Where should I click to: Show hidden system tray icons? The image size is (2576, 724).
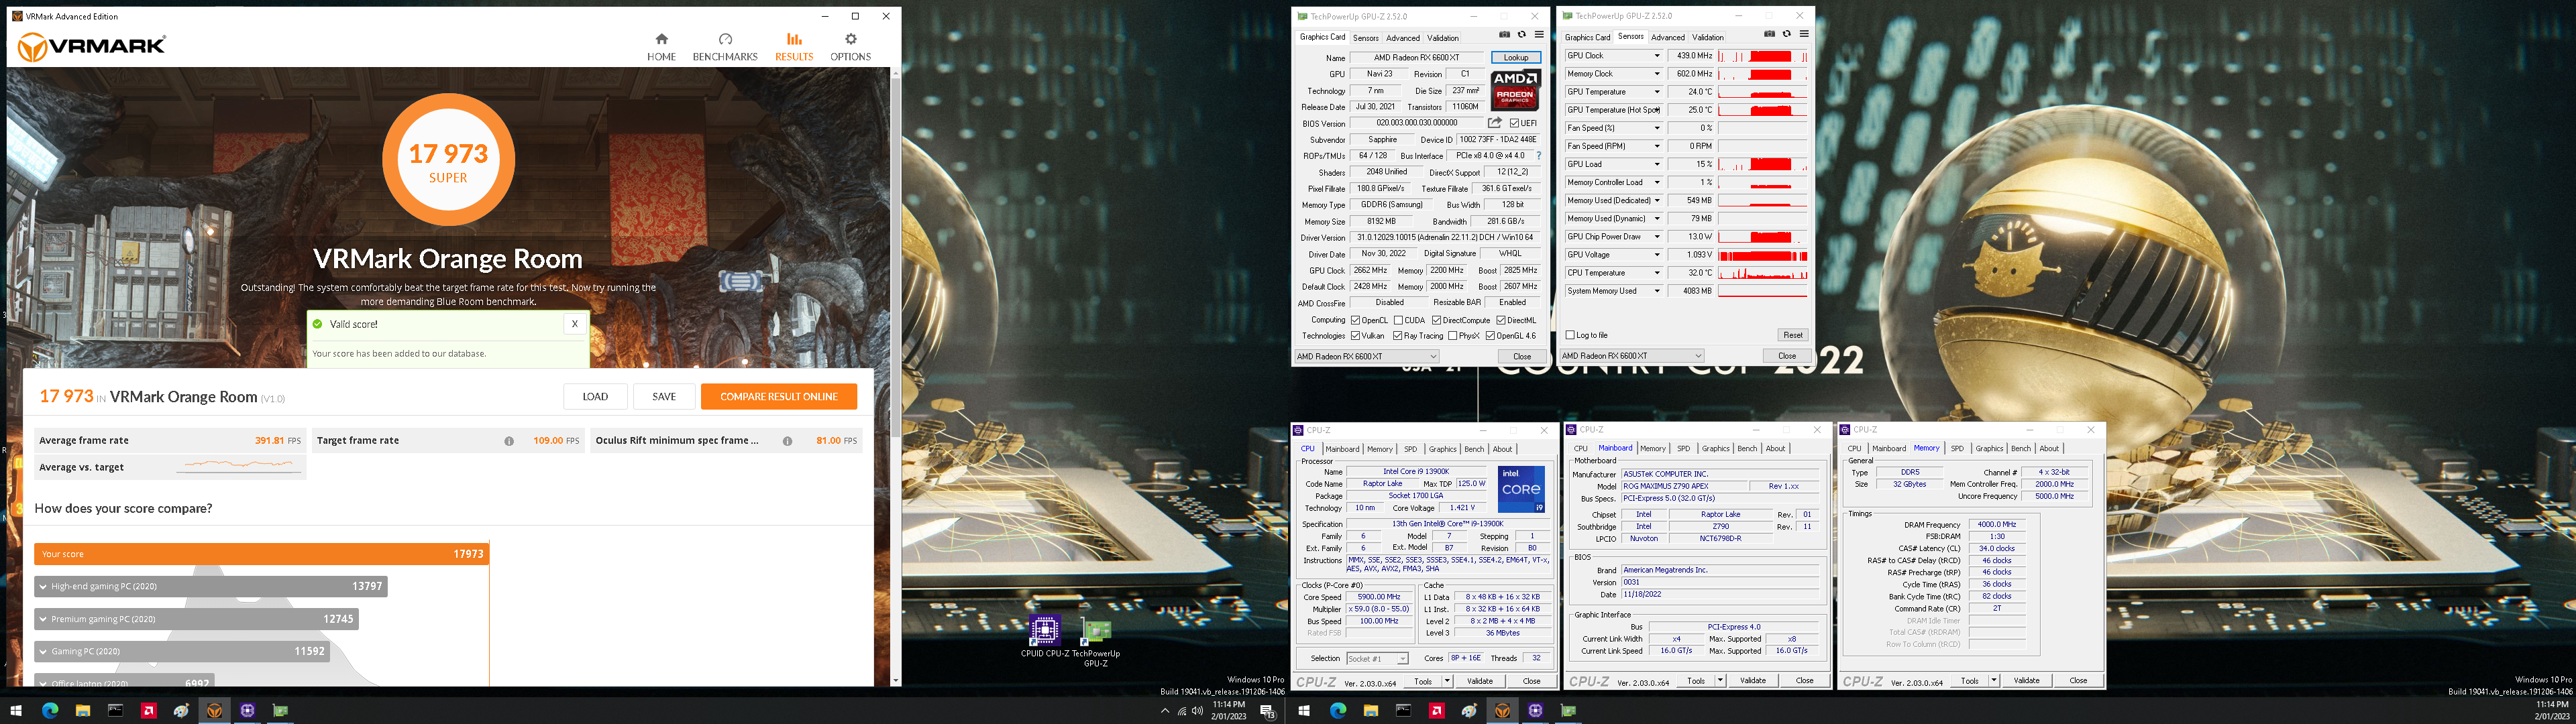pyautogui.click(x=1164, y=711)
